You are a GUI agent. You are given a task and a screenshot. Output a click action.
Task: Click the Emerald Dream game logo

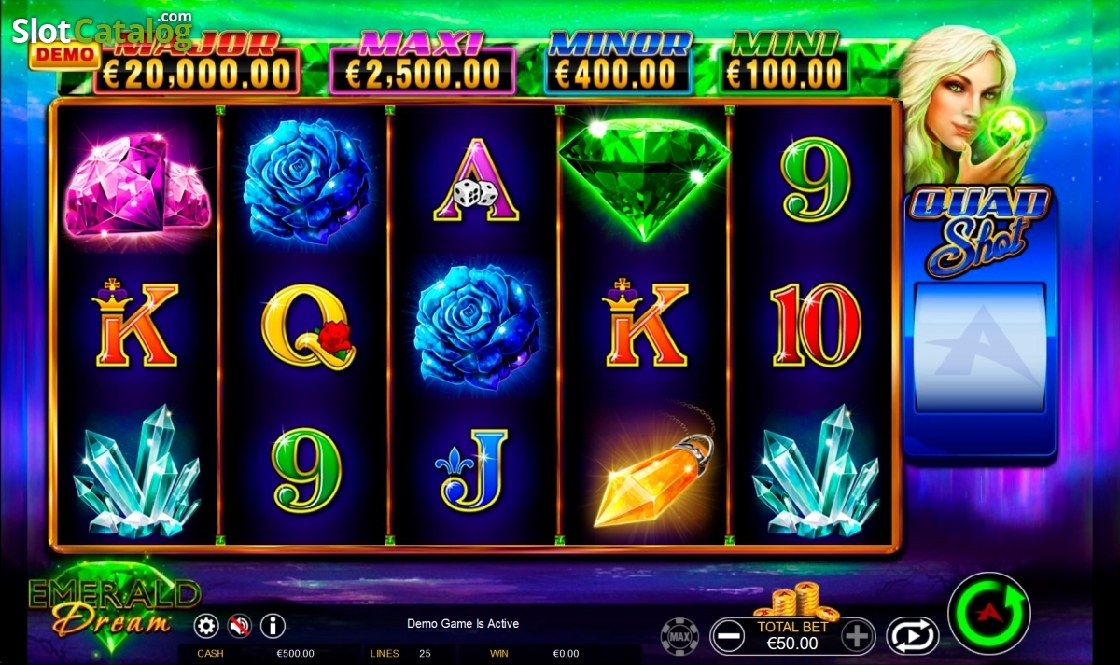click(x=112, y=604)
